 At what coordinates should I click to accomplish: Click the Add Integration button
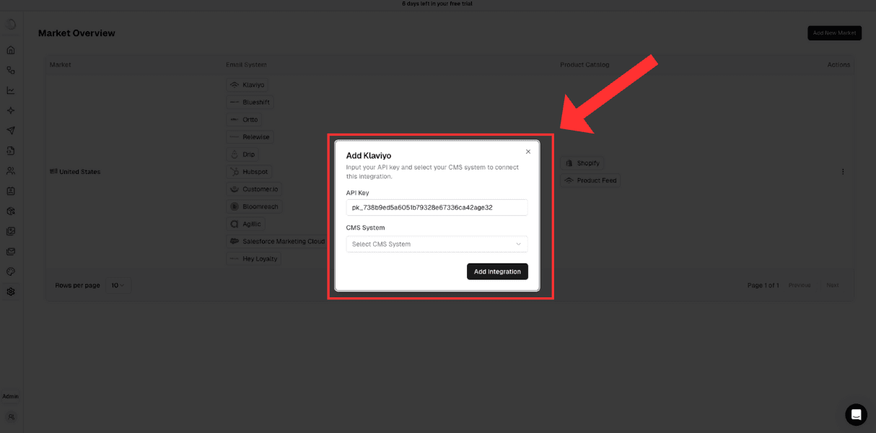pyautogui.click(x=497, y=271)
